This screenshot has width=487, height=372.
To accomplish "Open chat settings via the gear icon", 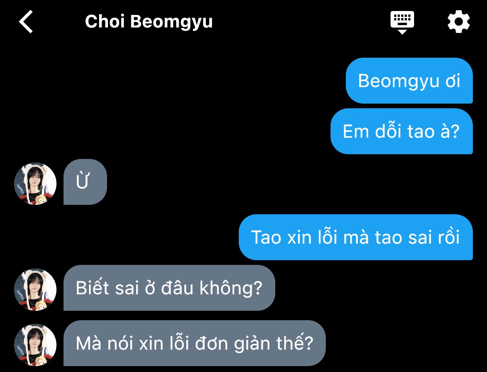I will click(458, 22).
